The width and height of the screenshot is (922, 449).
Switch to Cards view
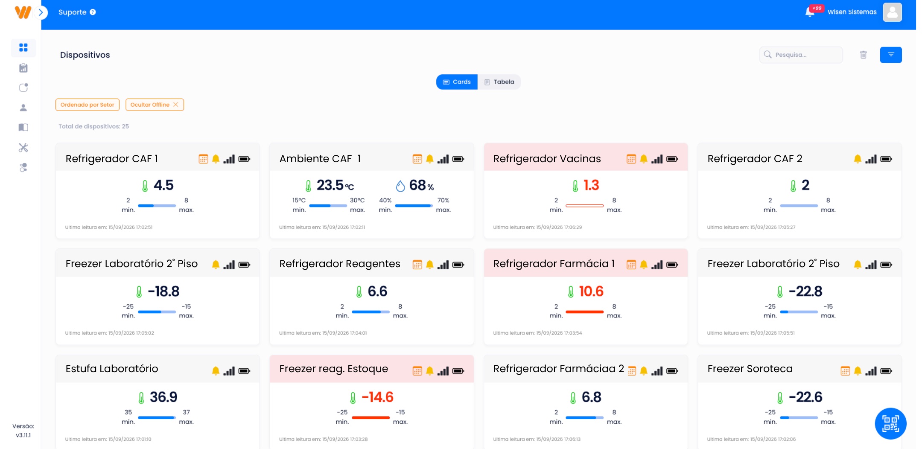click(457, 82)
